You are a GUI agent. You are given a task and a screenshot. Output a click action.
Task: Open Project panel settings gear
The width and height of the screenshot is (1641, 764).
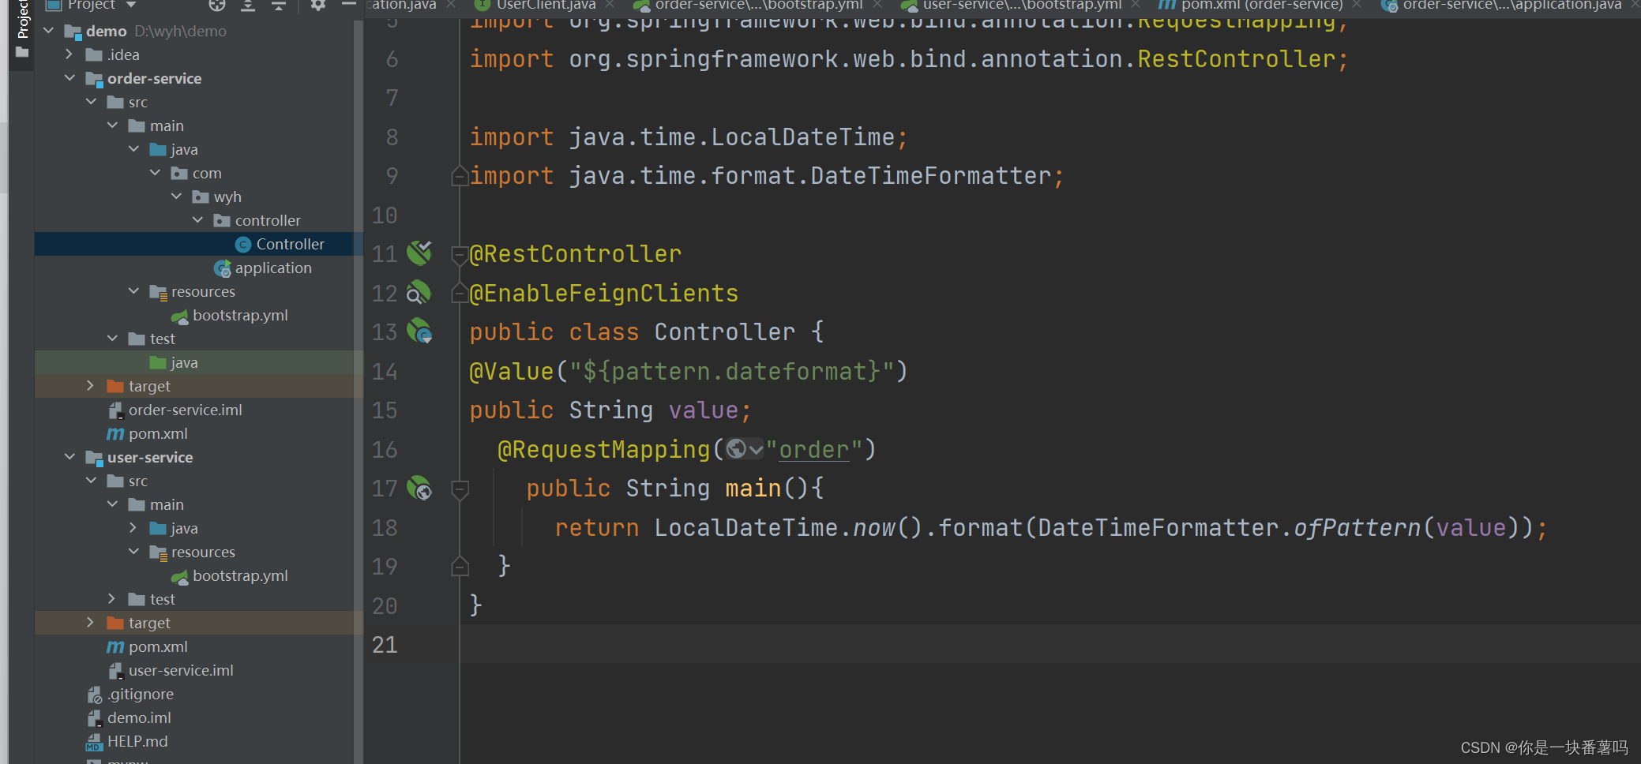coord(317,5)
